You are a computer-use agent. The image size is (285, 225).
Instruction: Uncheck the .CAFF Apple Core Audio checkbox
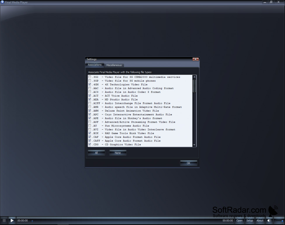(x=90, y=141)
